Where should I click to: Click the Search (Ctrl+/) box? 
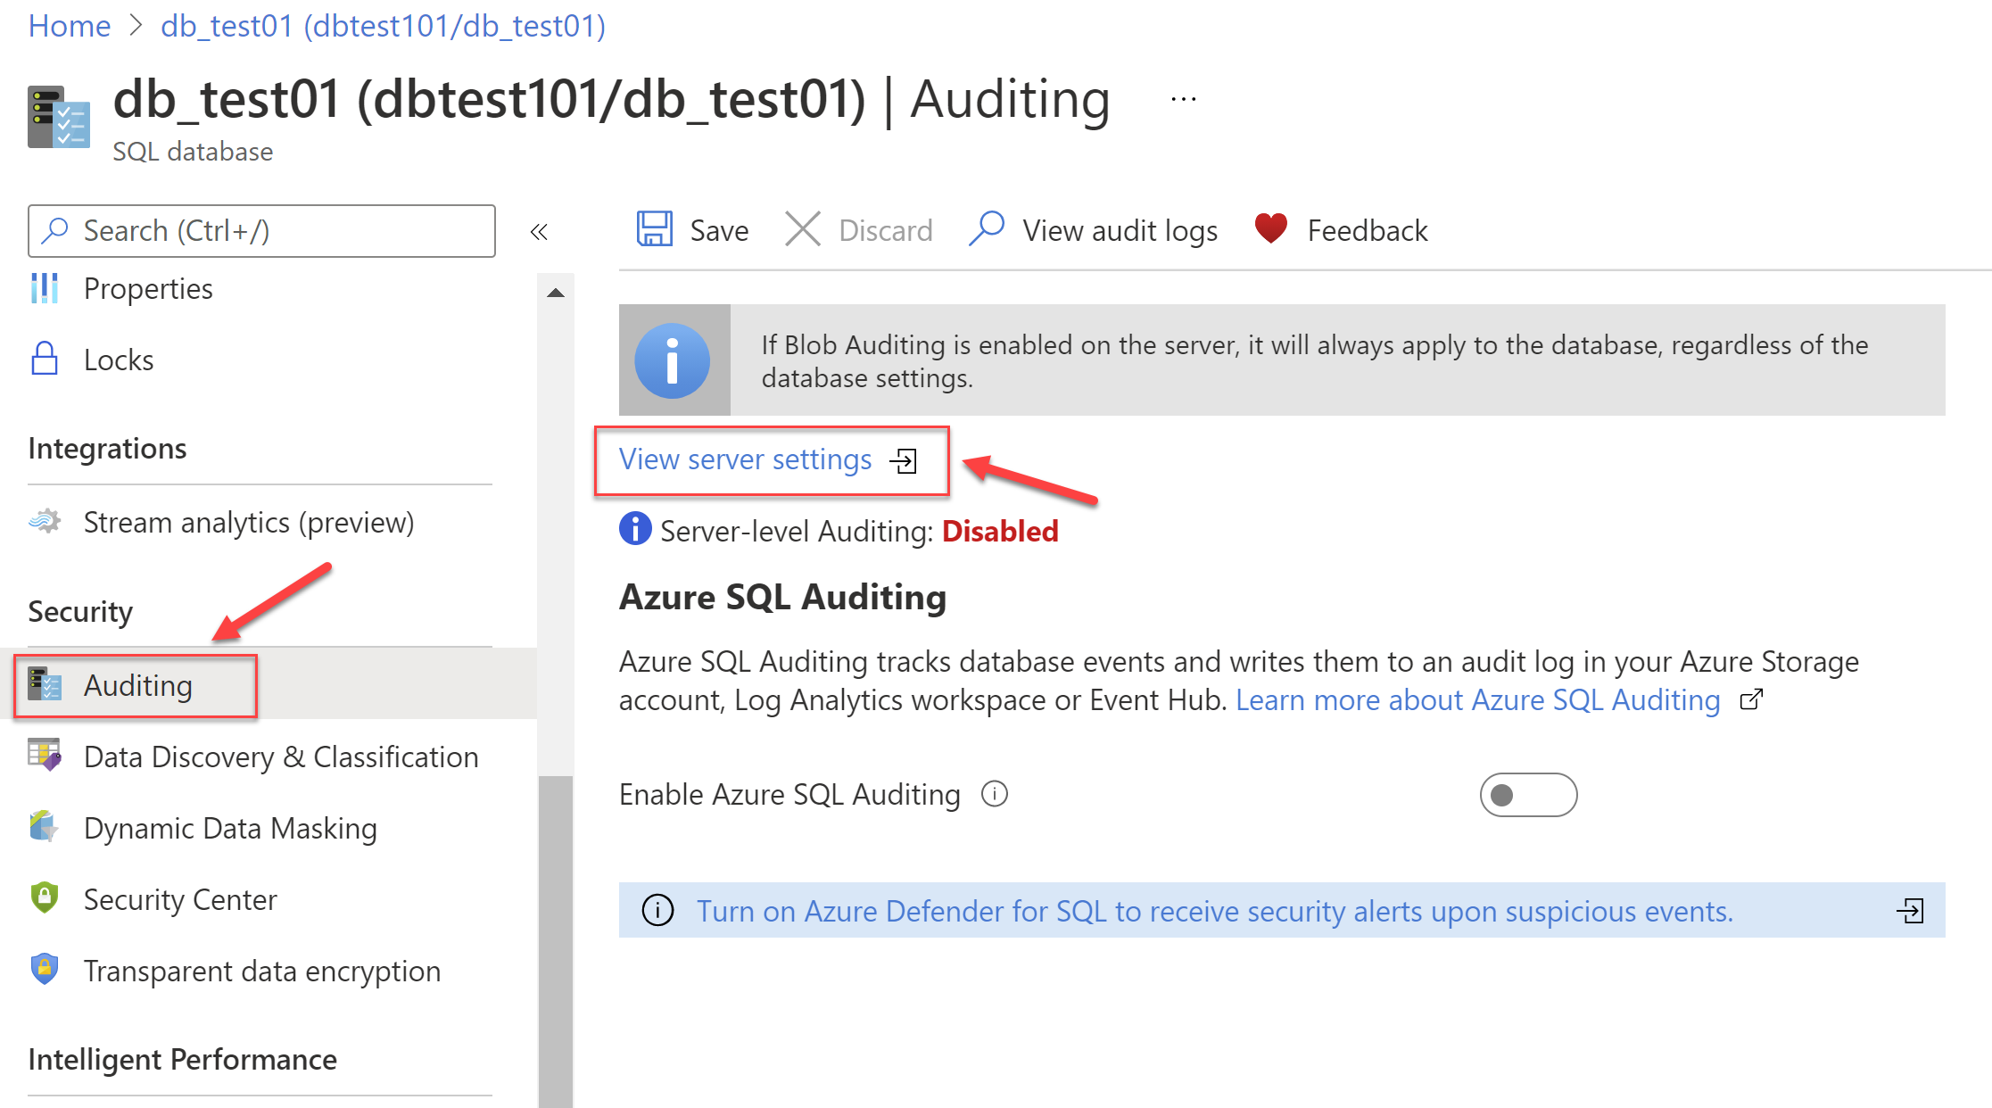[x=261, y=231]
